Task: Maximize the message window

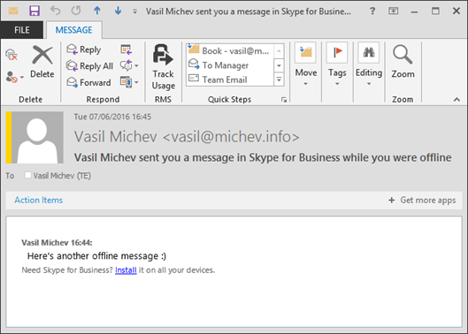Action: tap(435, 11)
